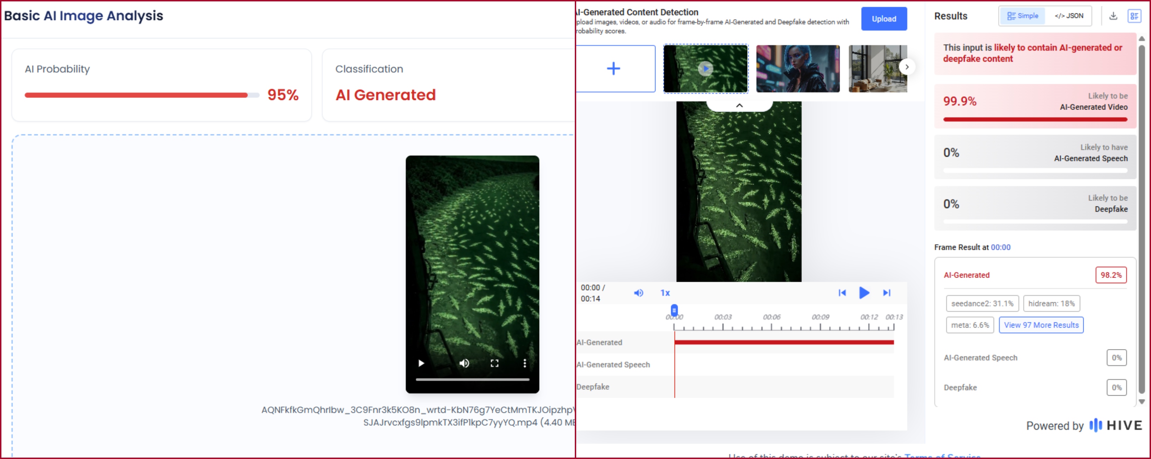This screenshot has width=1151, height=459.
Task: Download the results with the download icon
Action: click(1113, 15)
